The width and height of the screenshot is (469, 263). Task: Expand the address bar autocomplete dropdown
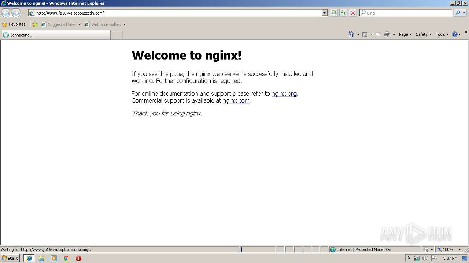coord(324,13)
